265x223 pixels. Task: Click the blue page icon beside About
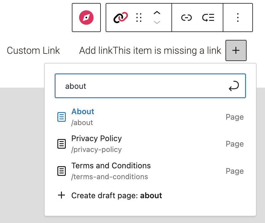click(62, 117)
